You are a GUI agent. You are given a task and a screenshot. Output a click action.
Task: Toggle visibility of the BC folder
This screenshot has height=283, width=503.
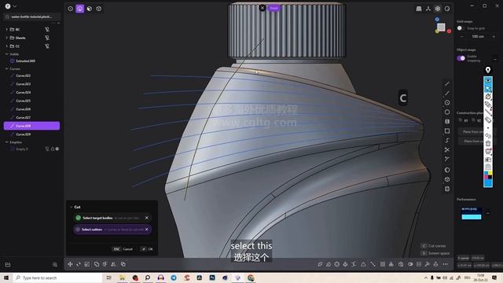coord(47,29)
